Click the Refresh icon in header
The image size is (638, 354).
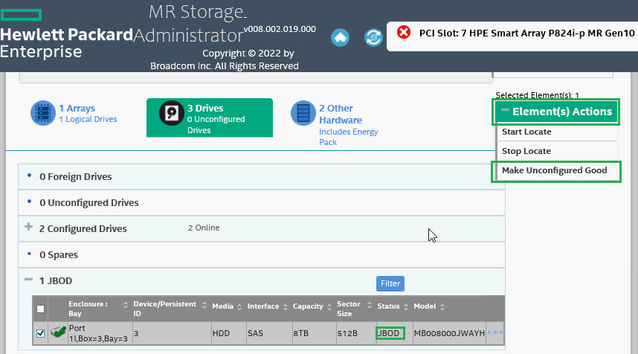[x=373, y=37]
